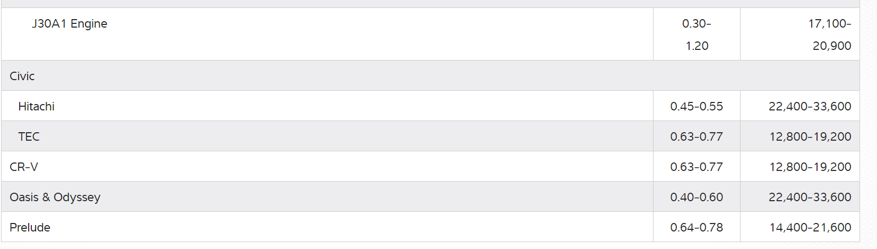Click the 12,800-19,200 cell in CR-V row
This screenshot has height=249, width=877.
point(810,167)
